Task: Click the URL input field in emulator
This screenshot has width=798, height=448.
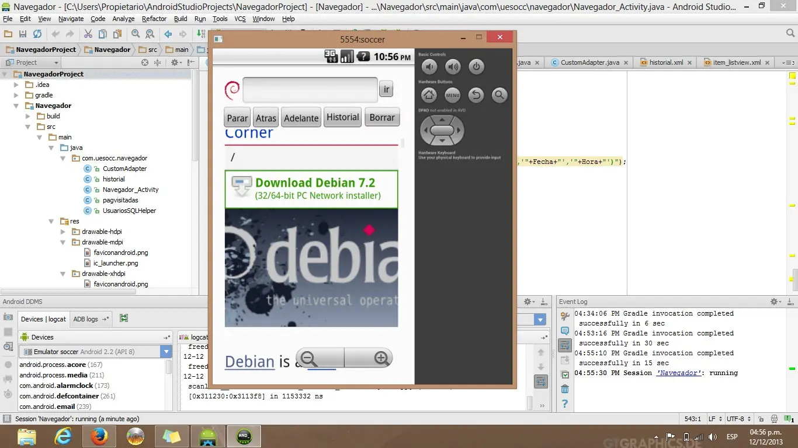Action: 310,90
